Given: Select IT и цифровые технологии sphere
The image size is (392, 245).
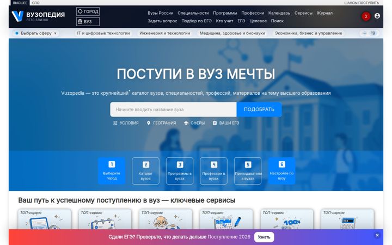Looking at the screenshot, I should click(103, 33).
